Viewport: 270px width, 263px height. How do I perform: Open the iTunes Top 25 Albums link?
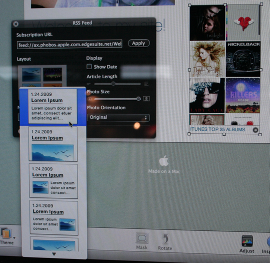point(217,129)
